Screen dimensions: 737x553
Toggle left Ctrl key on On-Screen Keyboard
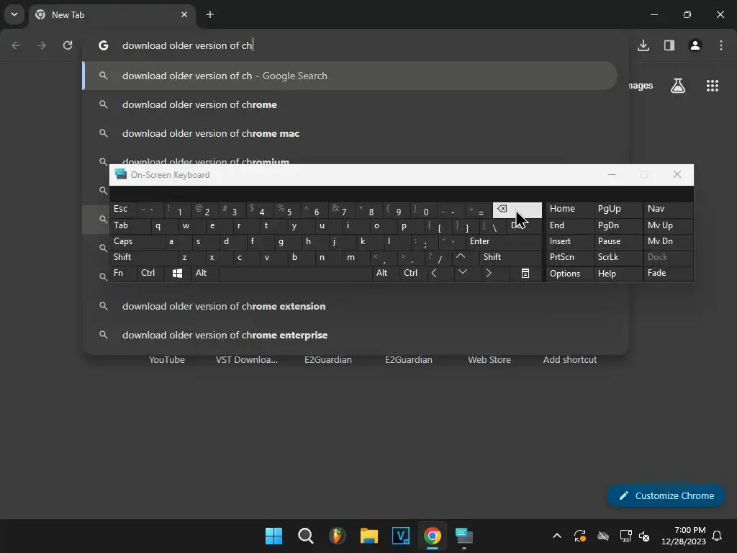pyautogui.click(x=150, y=273)
